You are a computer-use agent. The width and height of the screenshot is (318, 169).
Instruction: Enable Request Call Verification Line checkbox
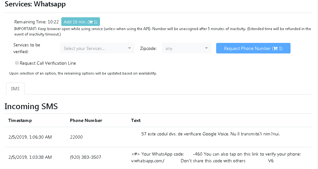point(17,63)
